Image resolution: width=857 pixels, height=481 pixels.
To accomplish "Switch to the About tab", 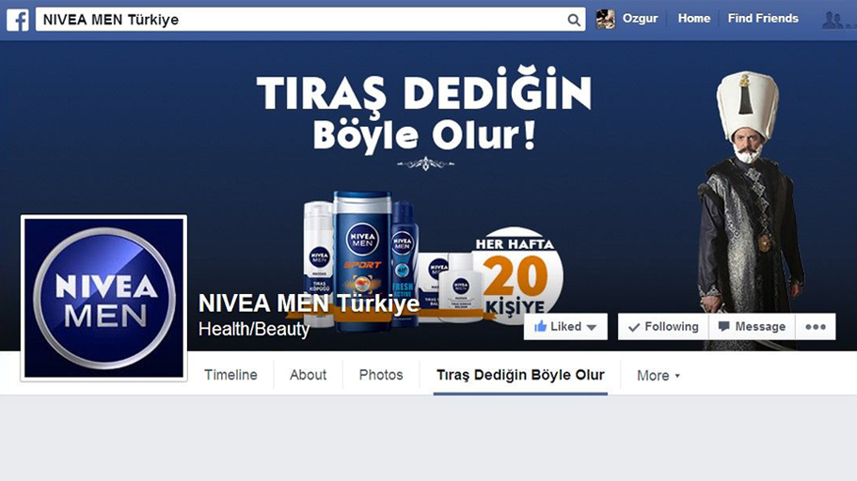I will pos(309,375).
